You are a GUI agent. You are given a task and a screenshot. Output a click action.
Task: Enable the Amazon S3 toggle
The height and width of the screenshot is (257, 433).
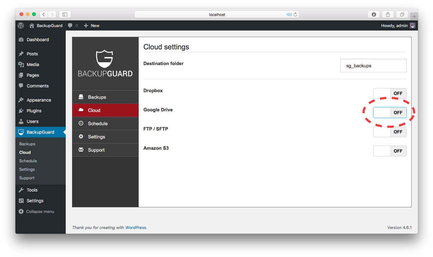390,151
